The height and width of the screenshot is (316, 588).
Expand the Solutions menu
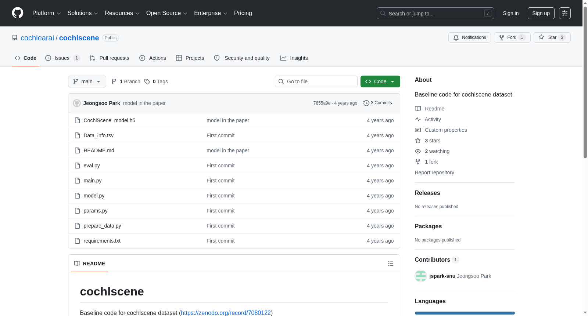click(x=83, y=13)
